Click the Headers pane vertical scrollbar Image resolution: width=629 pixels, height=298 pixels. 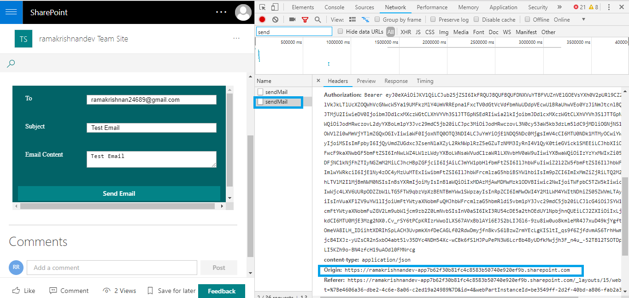tap(625, 216)
